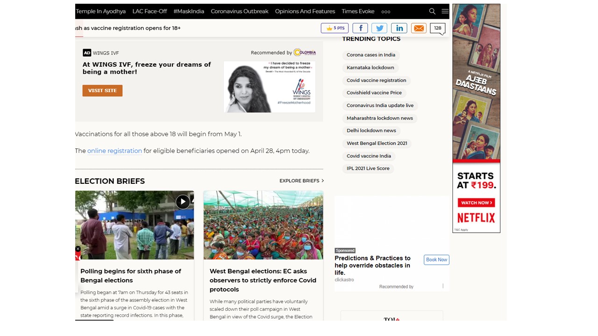Select IPL 2021 Live Score topic

pyautogui.click(x=368, y=168)
